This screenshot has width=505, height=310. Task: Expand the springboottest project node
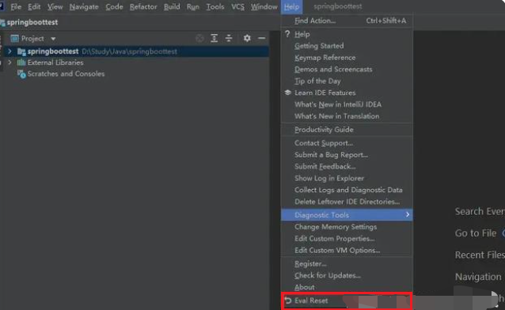tap(9, 51)
